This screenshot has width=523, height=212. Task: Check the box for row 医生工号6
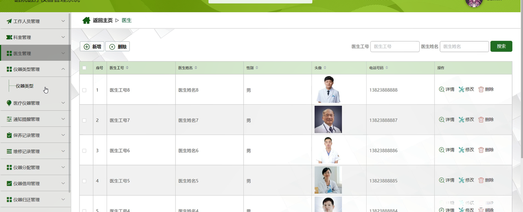pos(84,151)
